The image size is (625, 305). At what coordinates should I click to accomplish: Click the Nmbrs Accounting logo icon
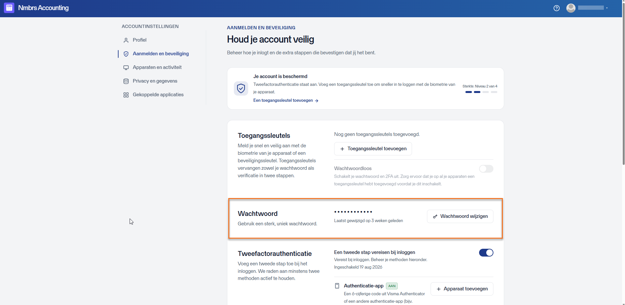tap(9, 8)
